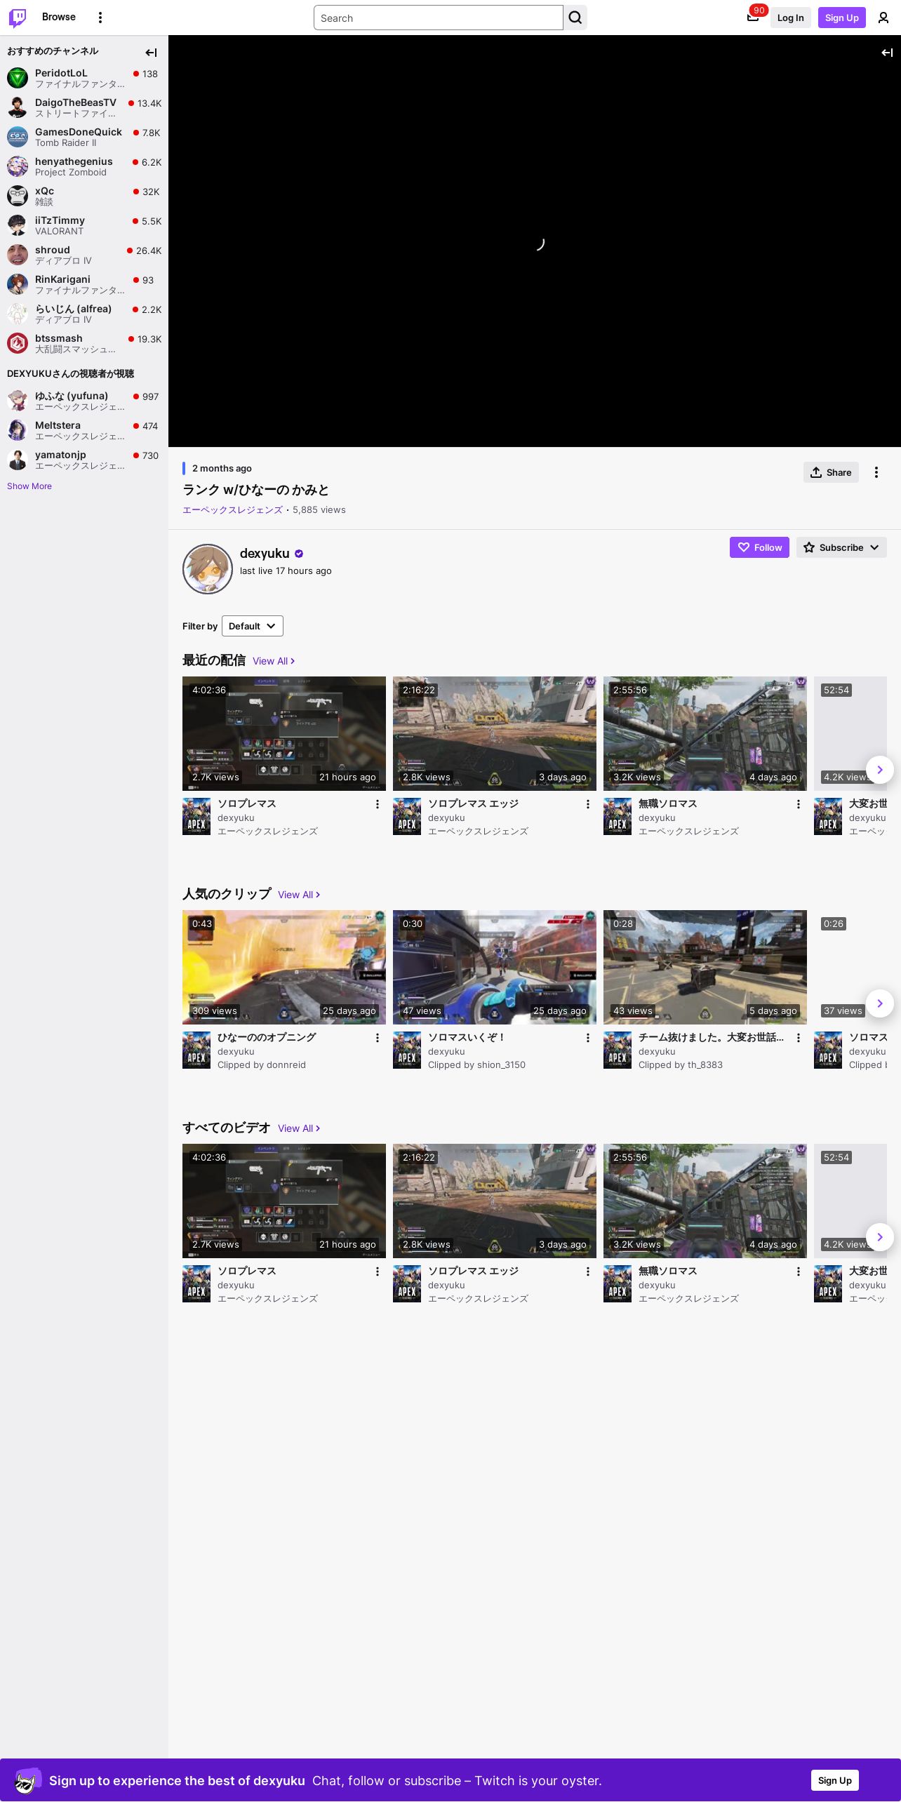
Task: Open the top navigation more-options menu
Action: click(x=100, y=18)
